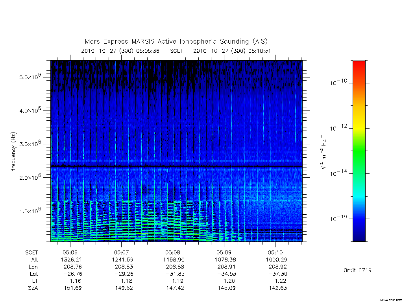Screen dimensions: 403x302
Task: Click the 'Lat' row label
Action: pos(34,274)
